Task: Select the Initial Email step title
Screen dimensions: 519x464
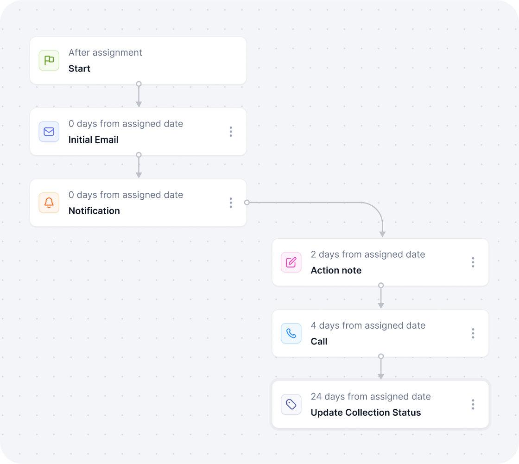Action: [93, 140]
